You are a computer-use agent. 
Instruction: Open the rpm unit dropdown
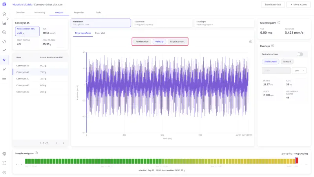299,70
